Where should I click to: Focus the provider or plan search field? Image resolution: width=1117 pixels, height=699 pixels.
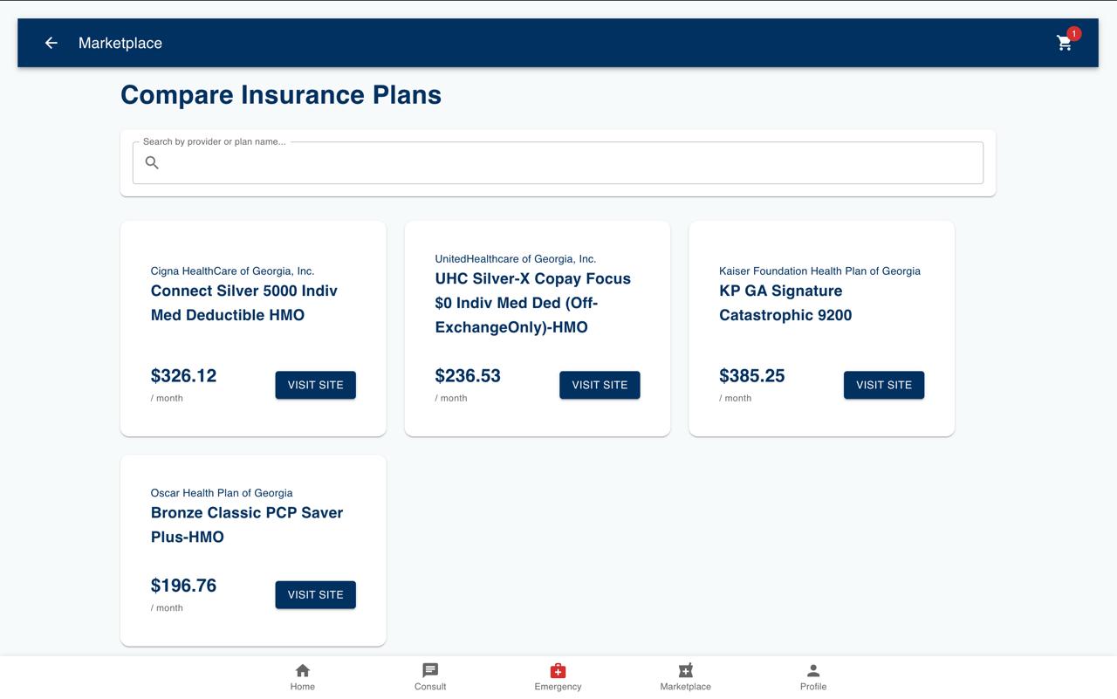(x=567, y=163)
